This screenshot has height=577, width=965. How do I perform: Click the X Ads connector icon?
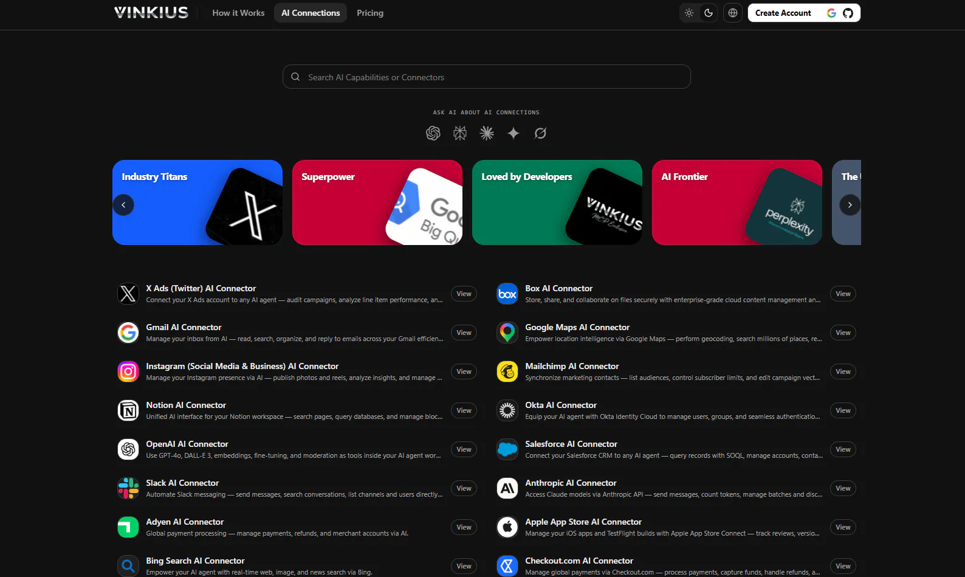coord(128,294)
